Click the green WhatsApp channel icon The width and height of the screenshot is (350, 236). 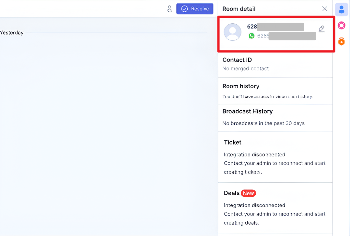[251, 36]
